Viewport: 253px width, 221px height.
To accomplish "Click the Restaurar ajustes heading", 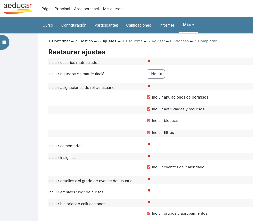I will [x=77, y=52].
